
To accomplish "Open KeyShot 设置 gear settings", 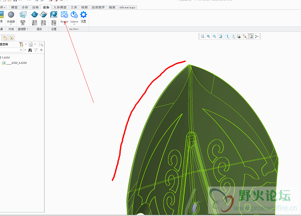I will [x=83, y=15].
